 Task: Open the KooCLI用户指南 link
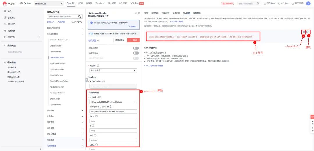(176, 21)
